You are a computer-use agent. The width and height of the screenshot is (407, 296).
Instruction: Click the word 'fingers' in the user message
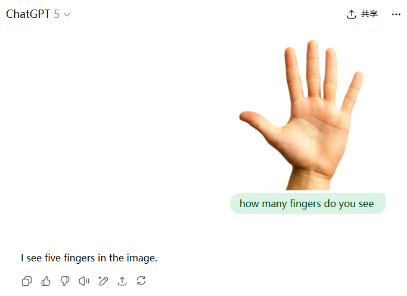click(x=305, y=203)
